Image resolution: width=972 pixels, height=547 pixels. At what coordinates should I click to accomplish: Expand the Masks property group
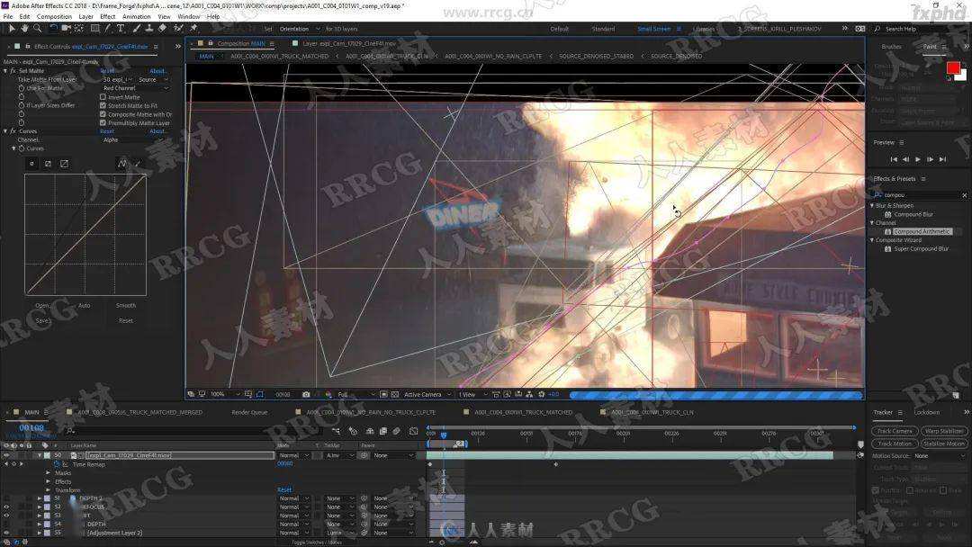click(x=48, y=472)
